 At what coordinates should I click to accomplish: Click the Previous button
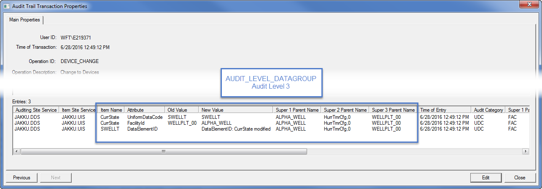22,178
